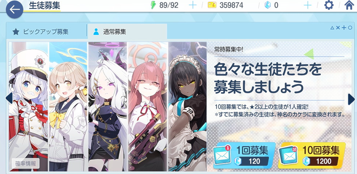Image resolution: width=357 pixels, height=174 pixels.
Task: Select the horned white-haired character portrait
Action: [x=108, y=107]
